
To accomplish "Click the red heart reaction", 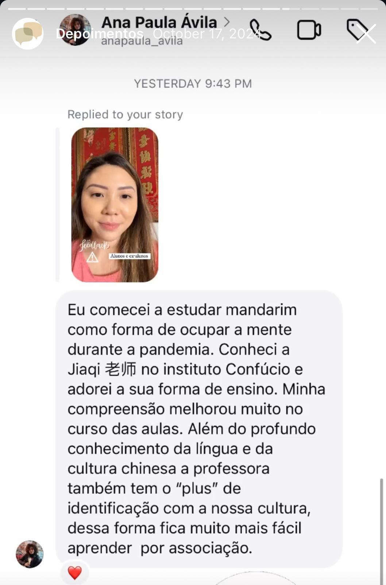I will (75, 573).
